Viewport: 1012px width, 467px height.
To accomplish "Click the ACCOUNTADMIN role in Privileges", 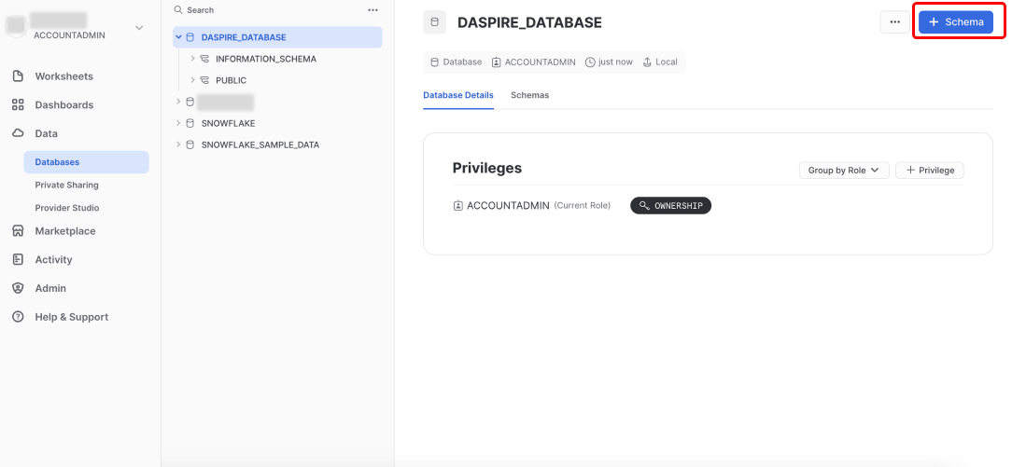I will [508, 205].
